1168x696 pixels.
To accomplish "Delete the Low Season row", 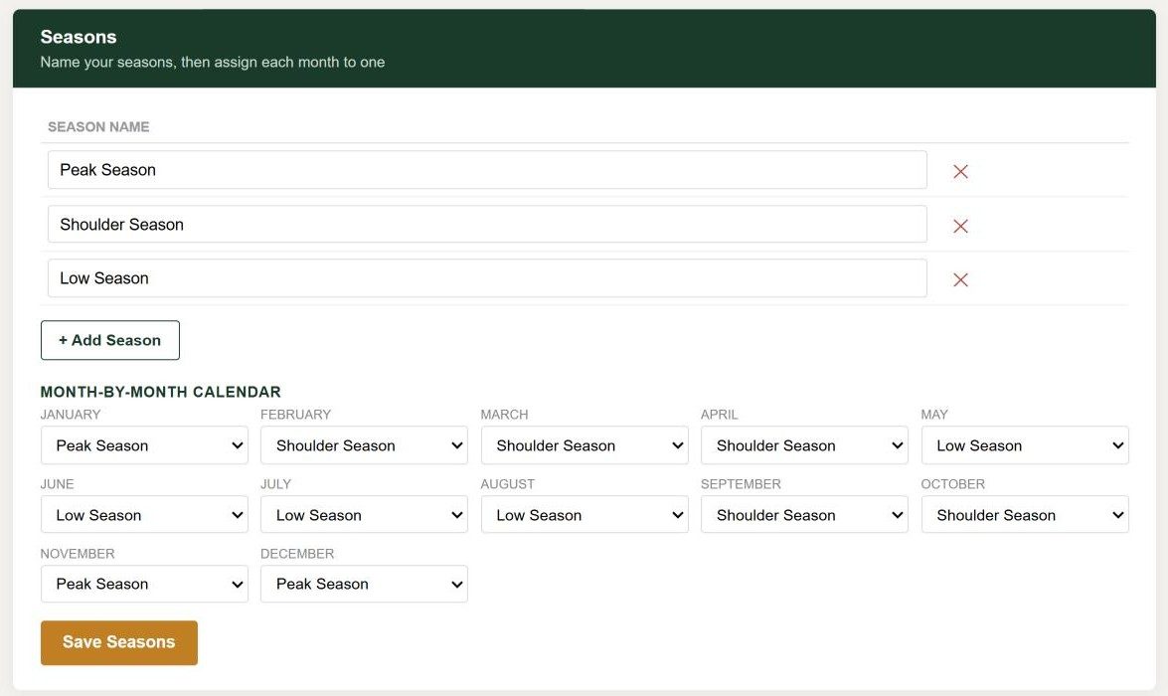I will (960, 279).
